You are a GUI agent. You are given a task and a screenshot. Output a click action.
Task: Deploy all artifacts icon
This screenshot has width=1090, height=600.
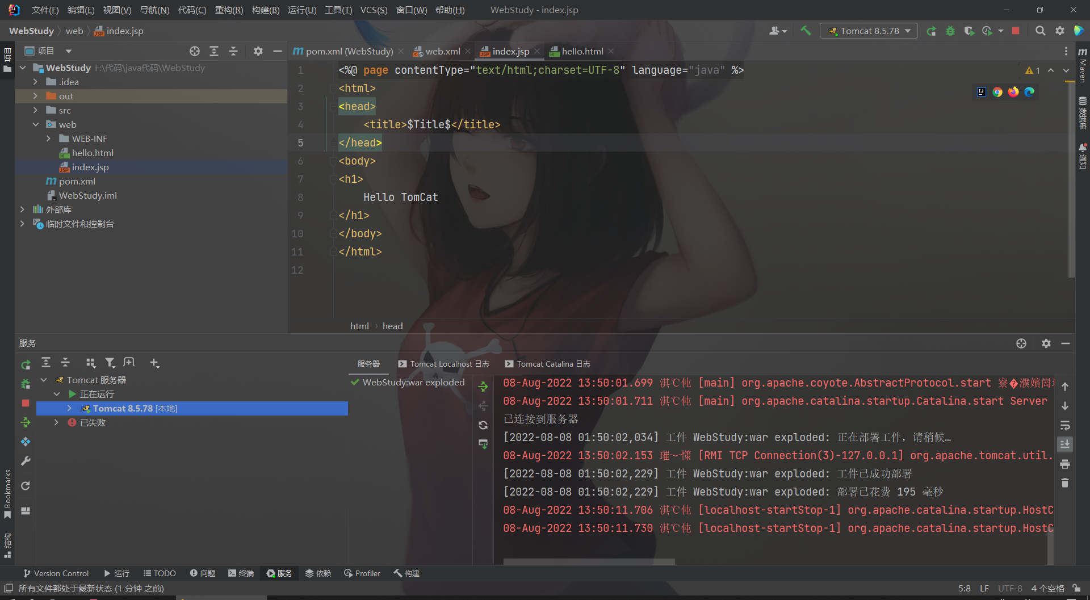tap(26, 422)
